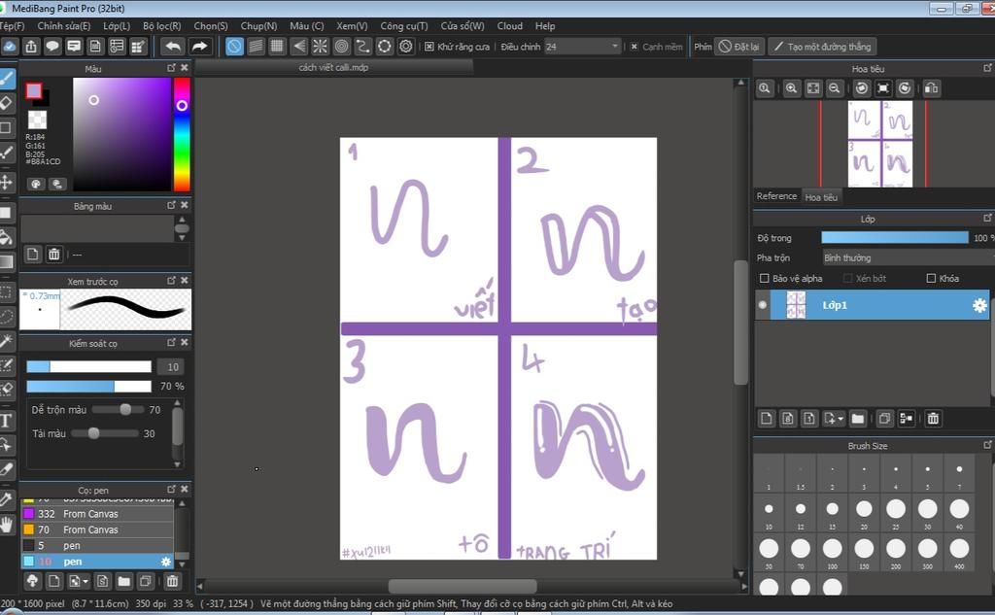Screen dimensions: 995x615
Task: Click the foreground color swatch
Action: pyautogui.click(x=34, y=90)
